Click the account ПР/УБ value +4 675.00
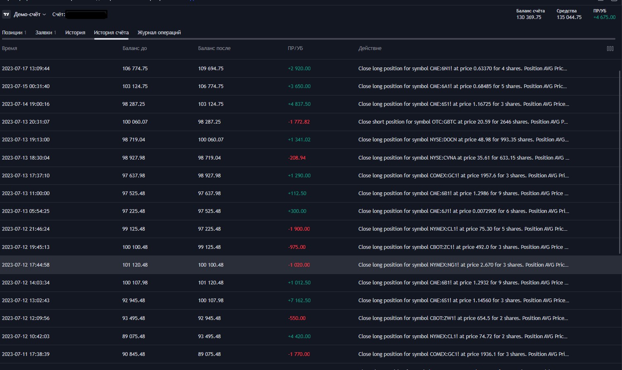Viewport: 622px width, 370px height. [604, 17]
